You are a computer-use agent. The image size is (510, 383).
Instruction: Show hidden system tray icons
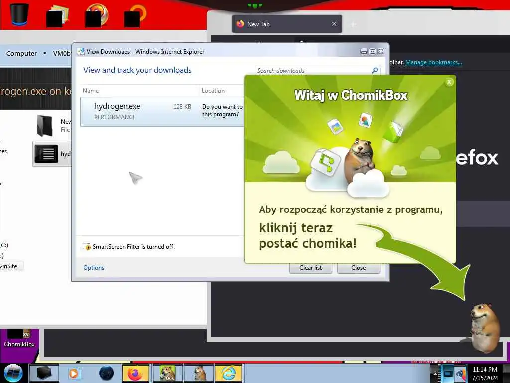click(435, 374)
